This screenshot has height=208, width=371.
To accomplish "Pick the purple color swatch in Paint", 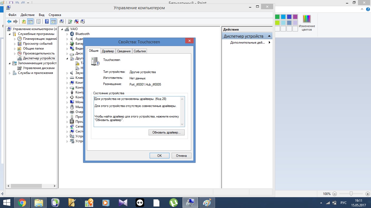I will click(295, 17).
